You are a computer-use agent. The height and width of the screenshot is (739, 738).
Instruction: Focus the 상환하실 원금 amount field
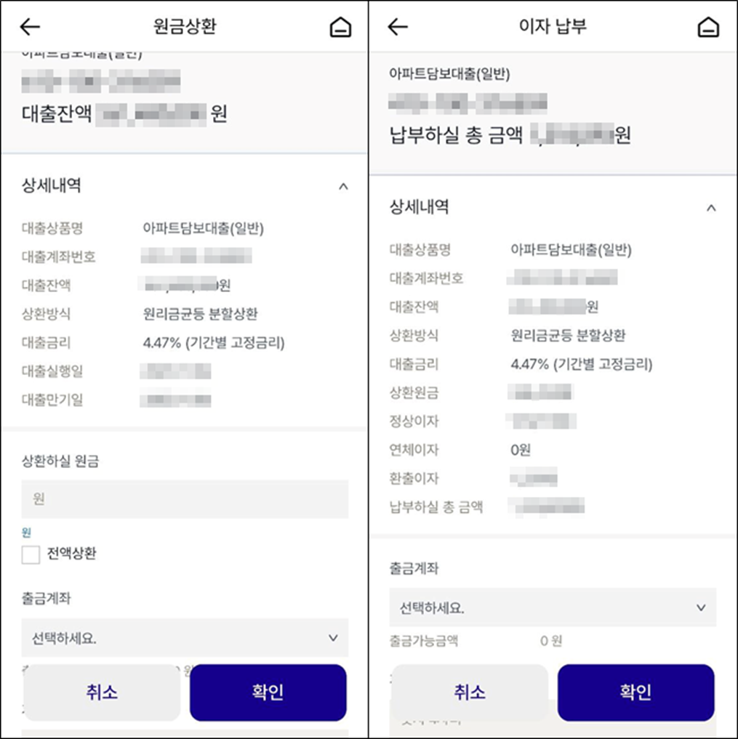pos(185,499)
